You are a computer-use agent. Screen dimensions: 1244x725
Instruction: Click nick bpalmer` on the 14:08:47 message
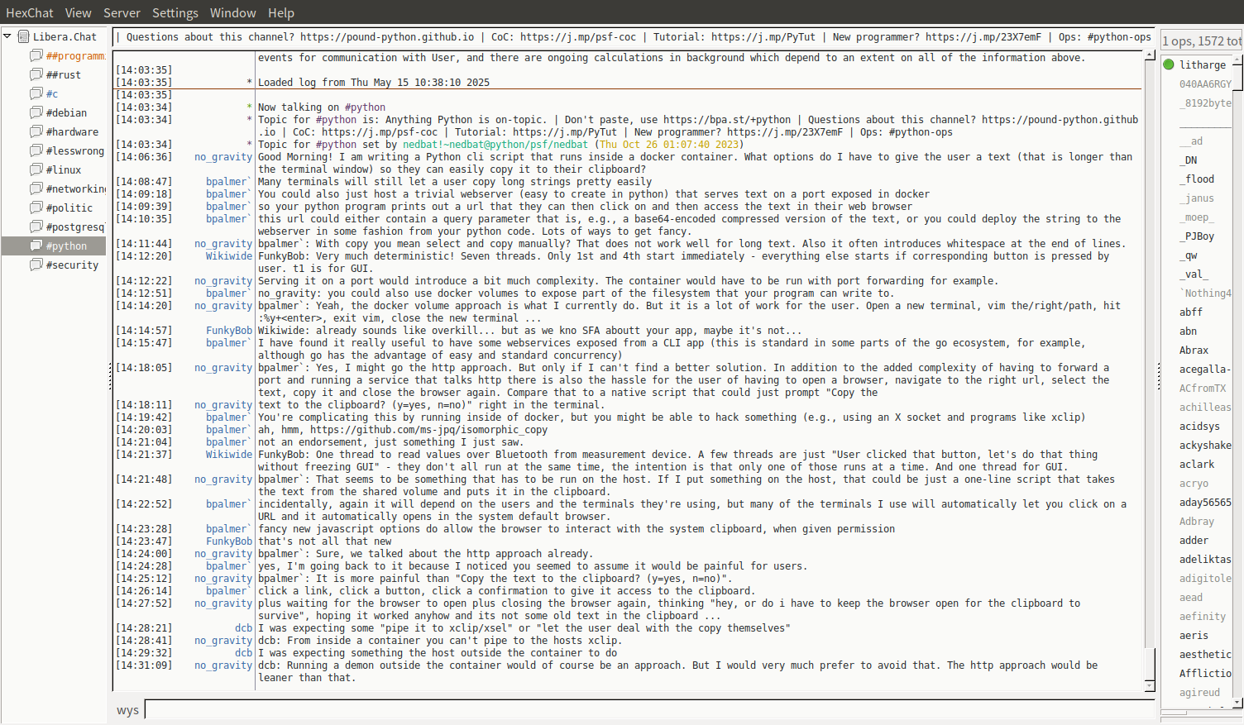click(227, 181)
